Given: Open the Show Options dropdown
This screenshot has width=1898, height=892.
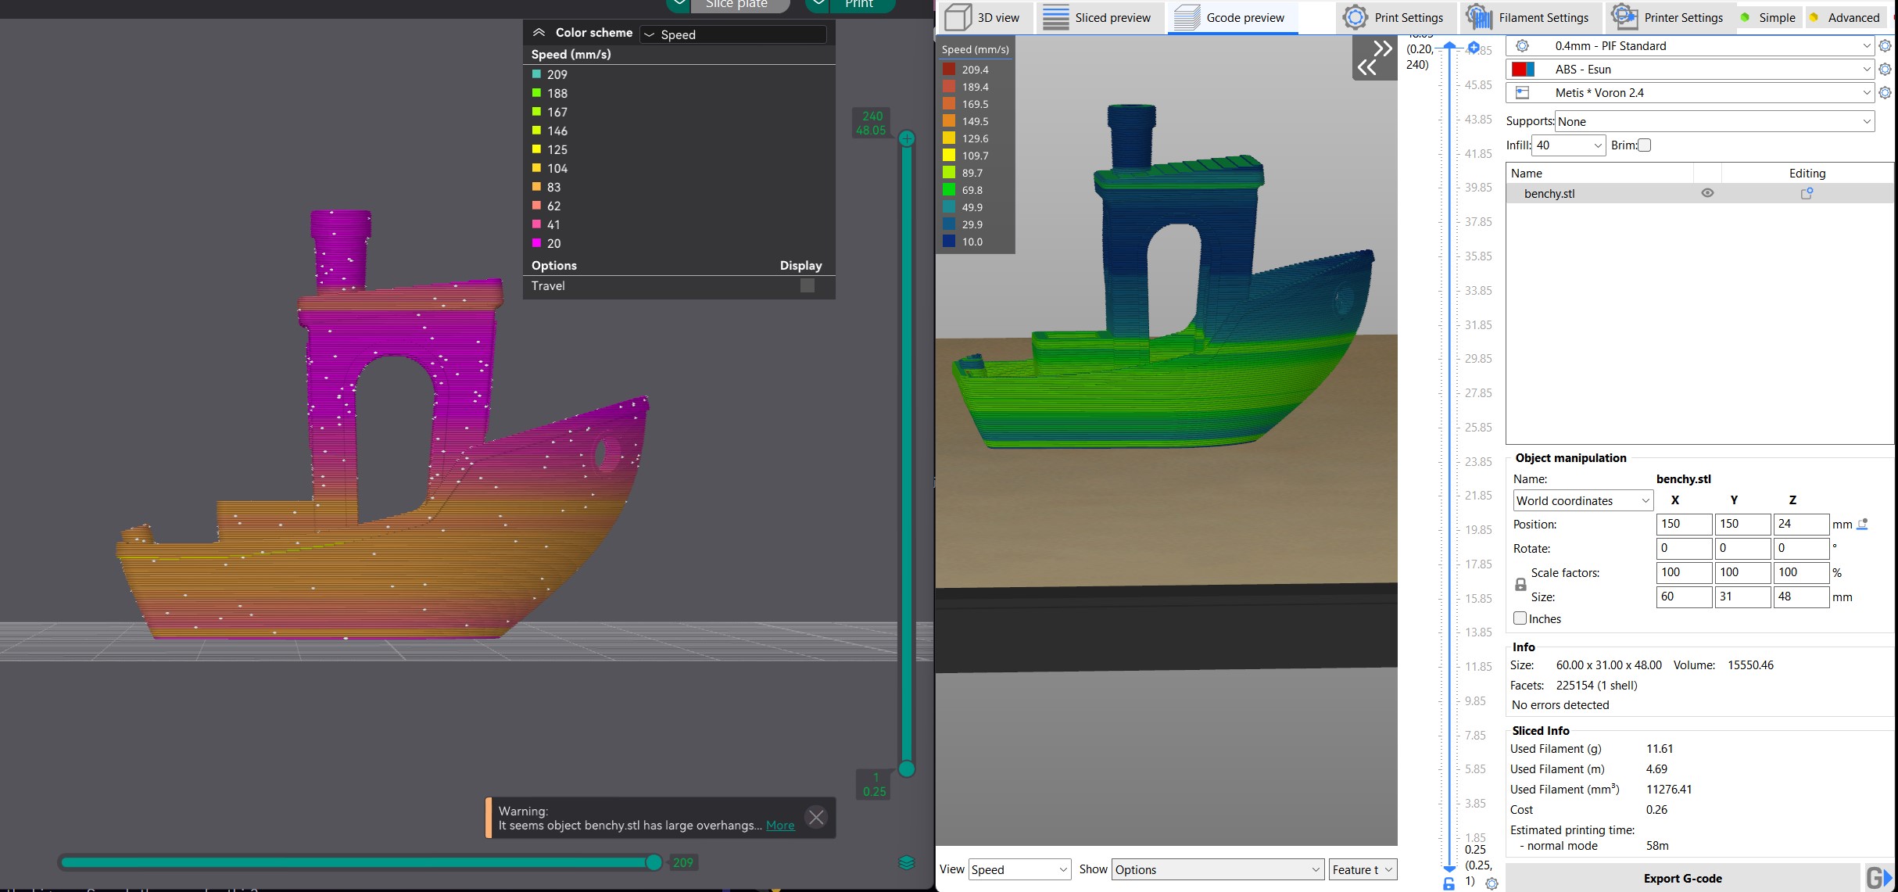Looking at the screenshot, I should click(1218, 869).
